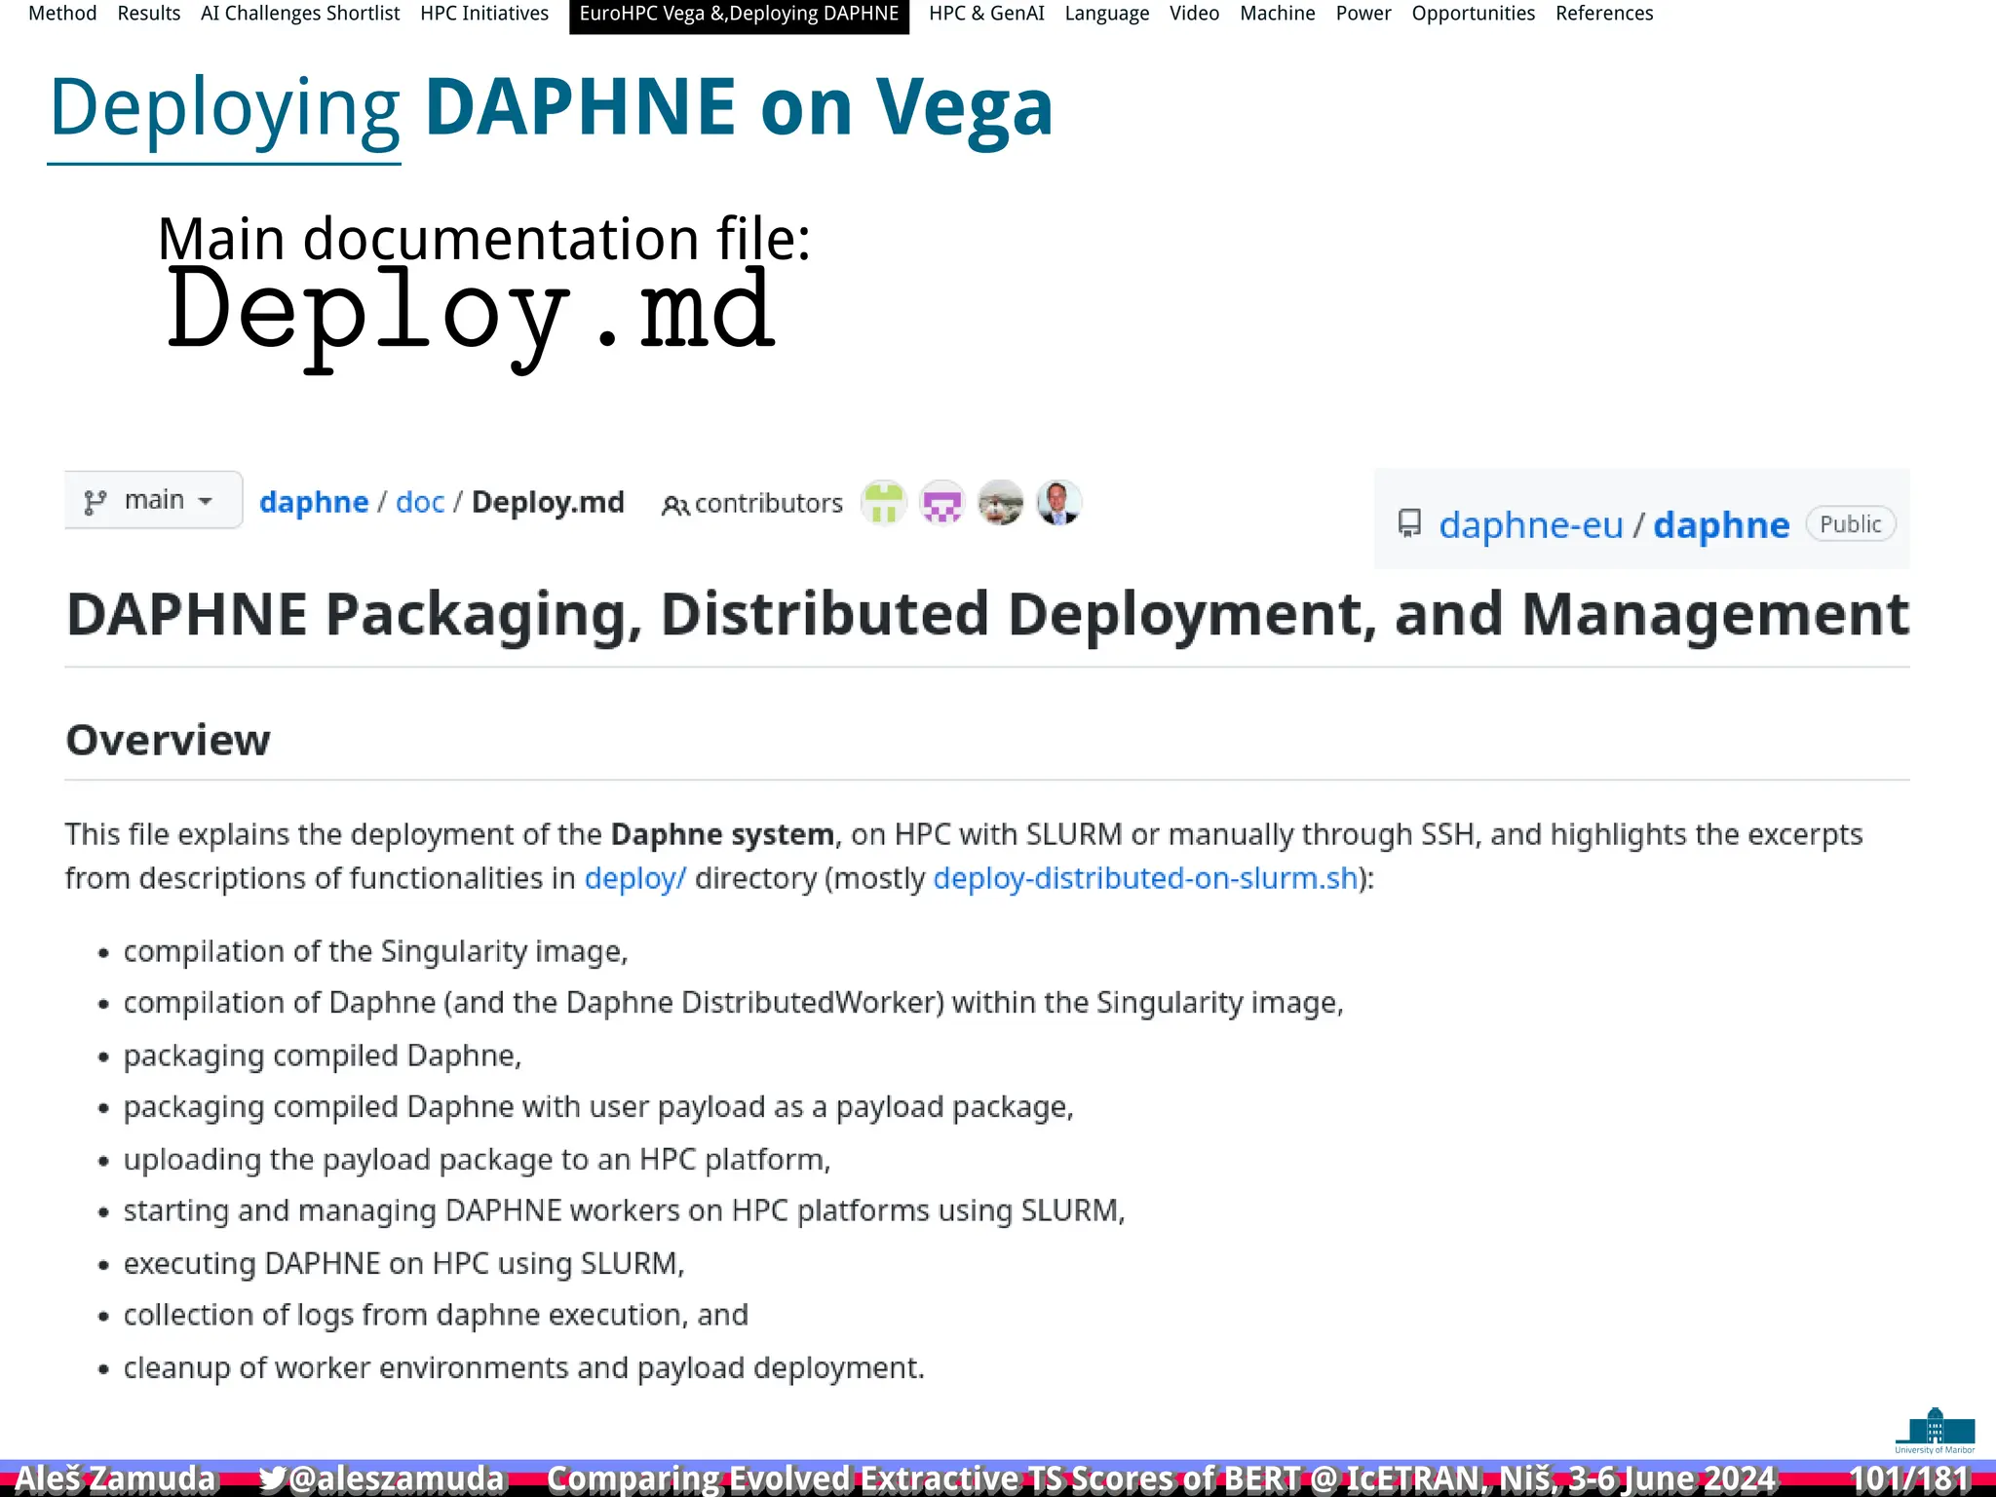Image resolution: width=1996 pixels, height=1497 pixels.
Task: Jump to the Machine section
Action: (x=1277, y=14)
